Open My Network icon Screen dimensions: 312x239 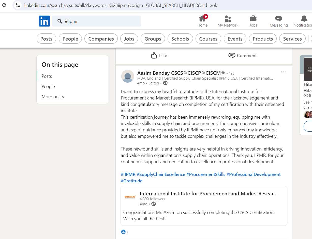pyautogui.click(x=228, y=19)
